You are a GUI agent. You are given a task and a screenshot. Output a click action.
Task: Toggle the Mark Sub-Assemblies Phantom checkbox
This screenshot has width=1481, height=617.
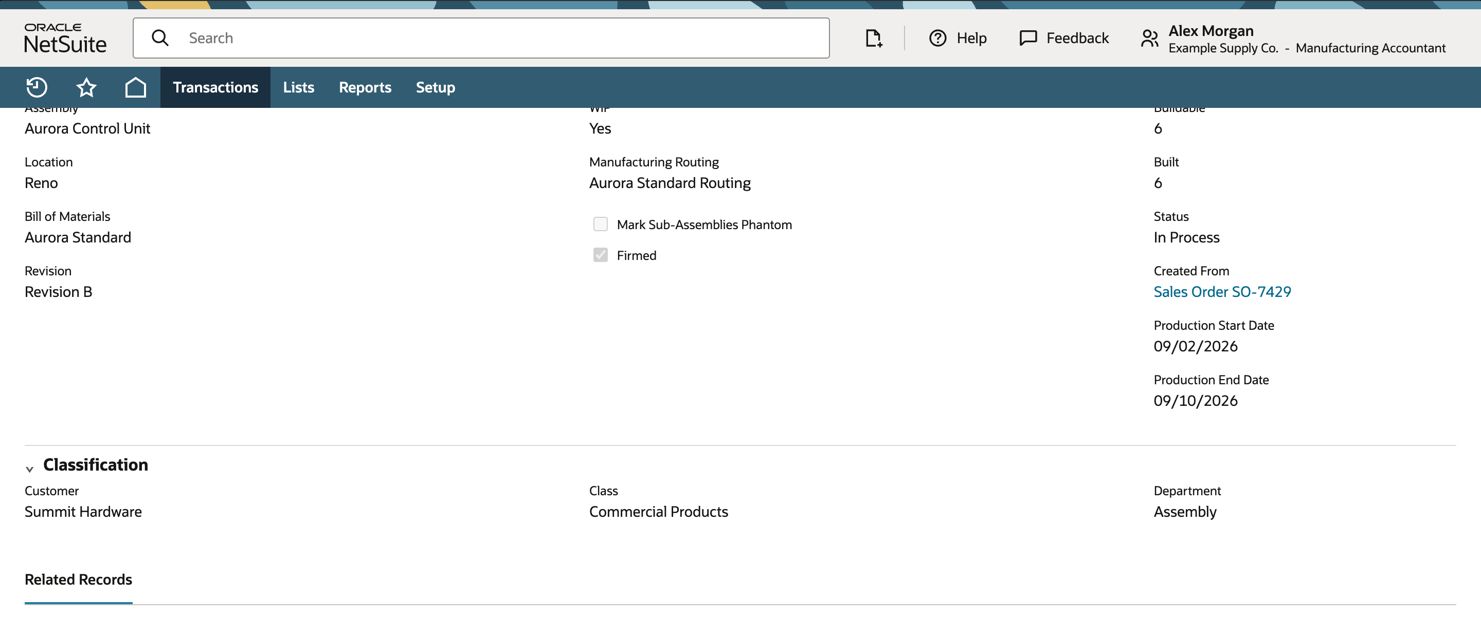click(600, 224)
